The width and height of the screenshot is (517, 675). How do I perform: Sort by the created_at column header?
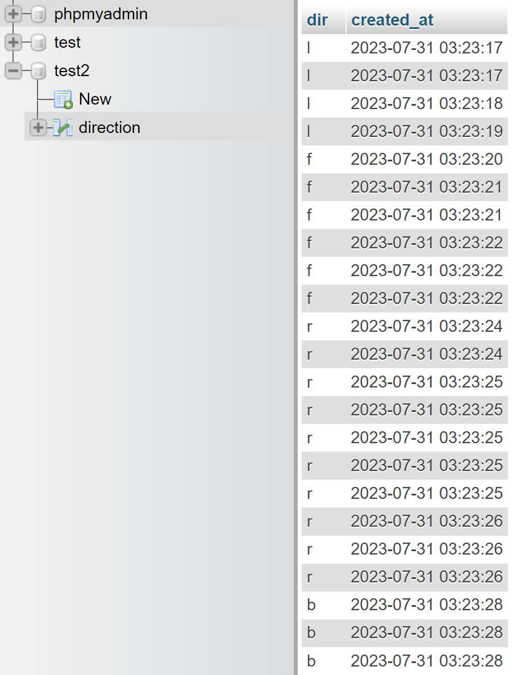pyautogui.click(x=392, y=20)
